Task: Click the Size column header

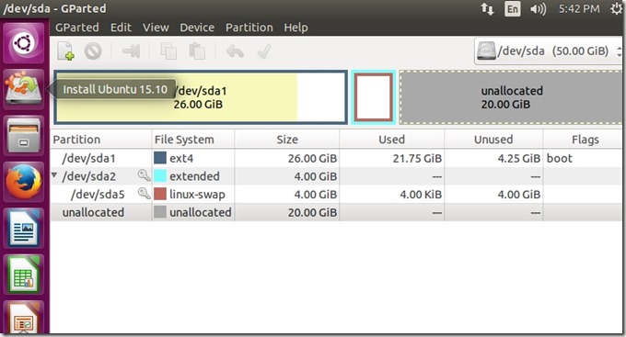Action: click(x=287, y=140)
